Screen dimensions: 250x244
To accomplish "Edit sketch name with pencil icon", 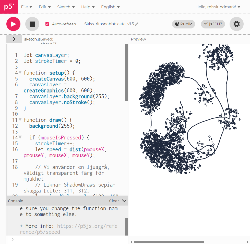I will tap(137, 24).
